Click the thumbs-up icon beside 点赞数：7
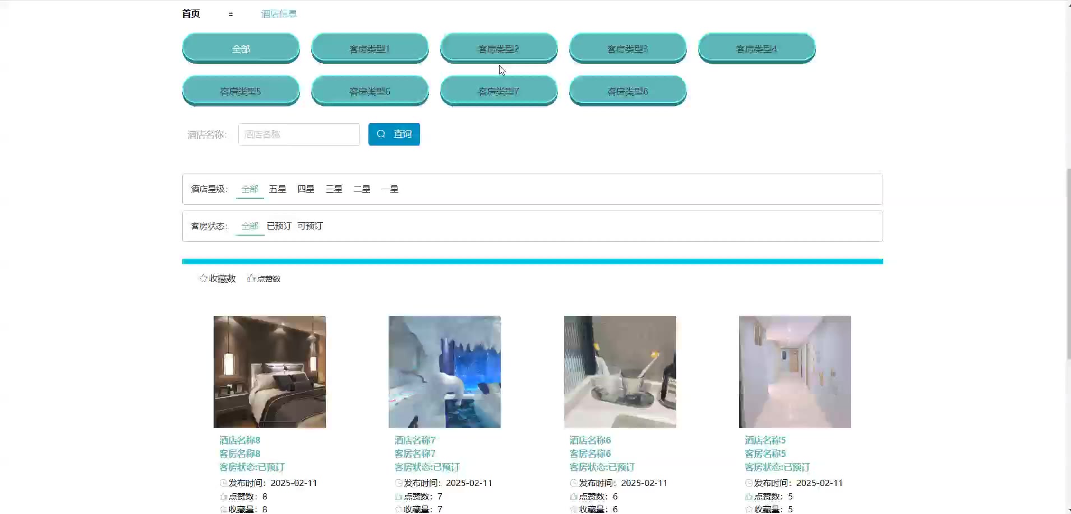The image size is (1071, 514). 399,496
